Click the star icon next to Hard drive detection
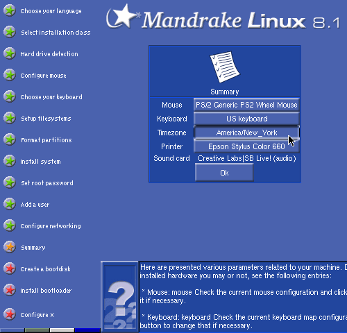347x333 pixels. 10,53
